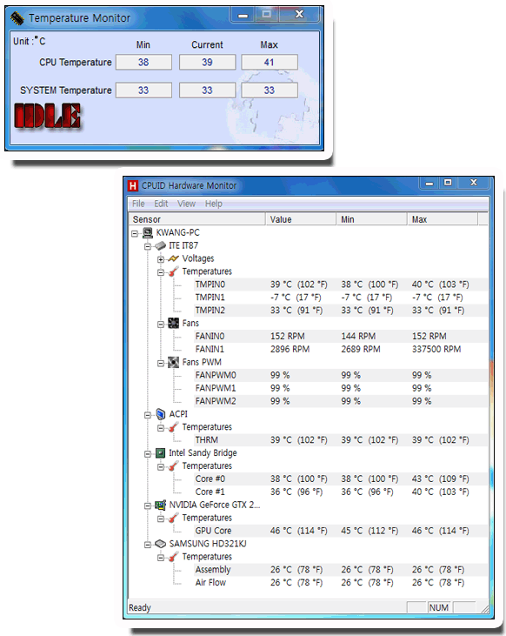Click the CPUID Hardware Monitor H logo
The width and height of the screenshot is (506, 636).
[x=132, y=186]
